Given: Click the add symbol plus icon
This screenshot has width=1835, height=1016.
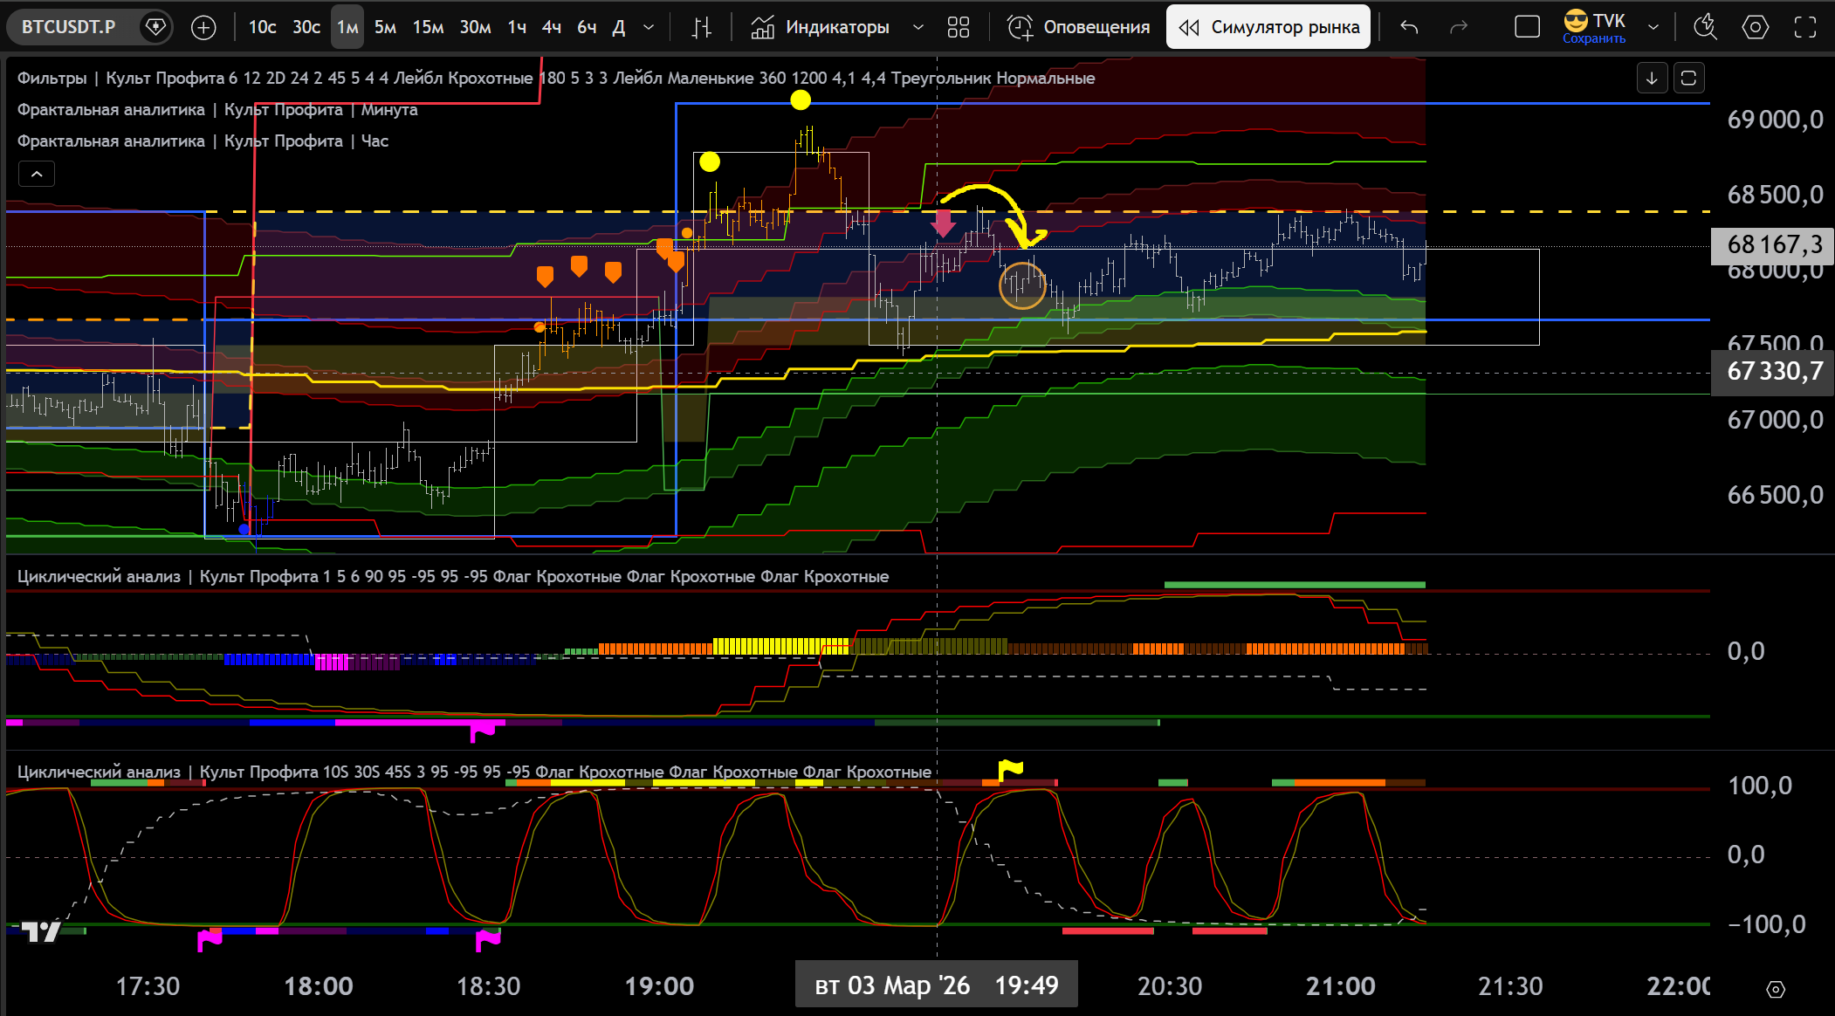Looking at the screenshot, I should [203, 27].
